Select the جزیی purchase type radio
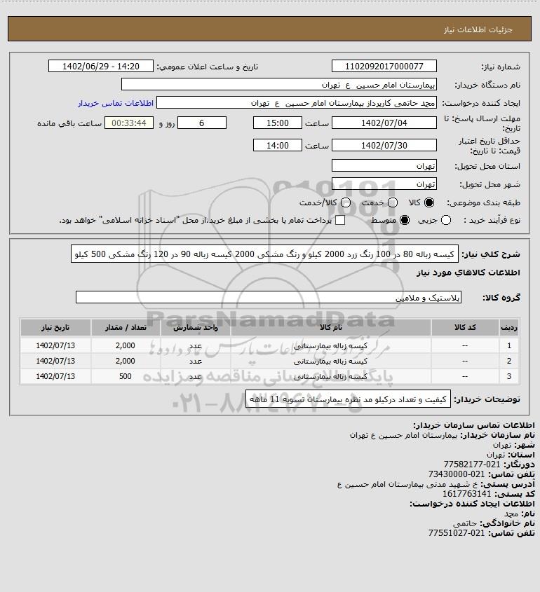Screen dimensions: 540x592 pos(446,220)
